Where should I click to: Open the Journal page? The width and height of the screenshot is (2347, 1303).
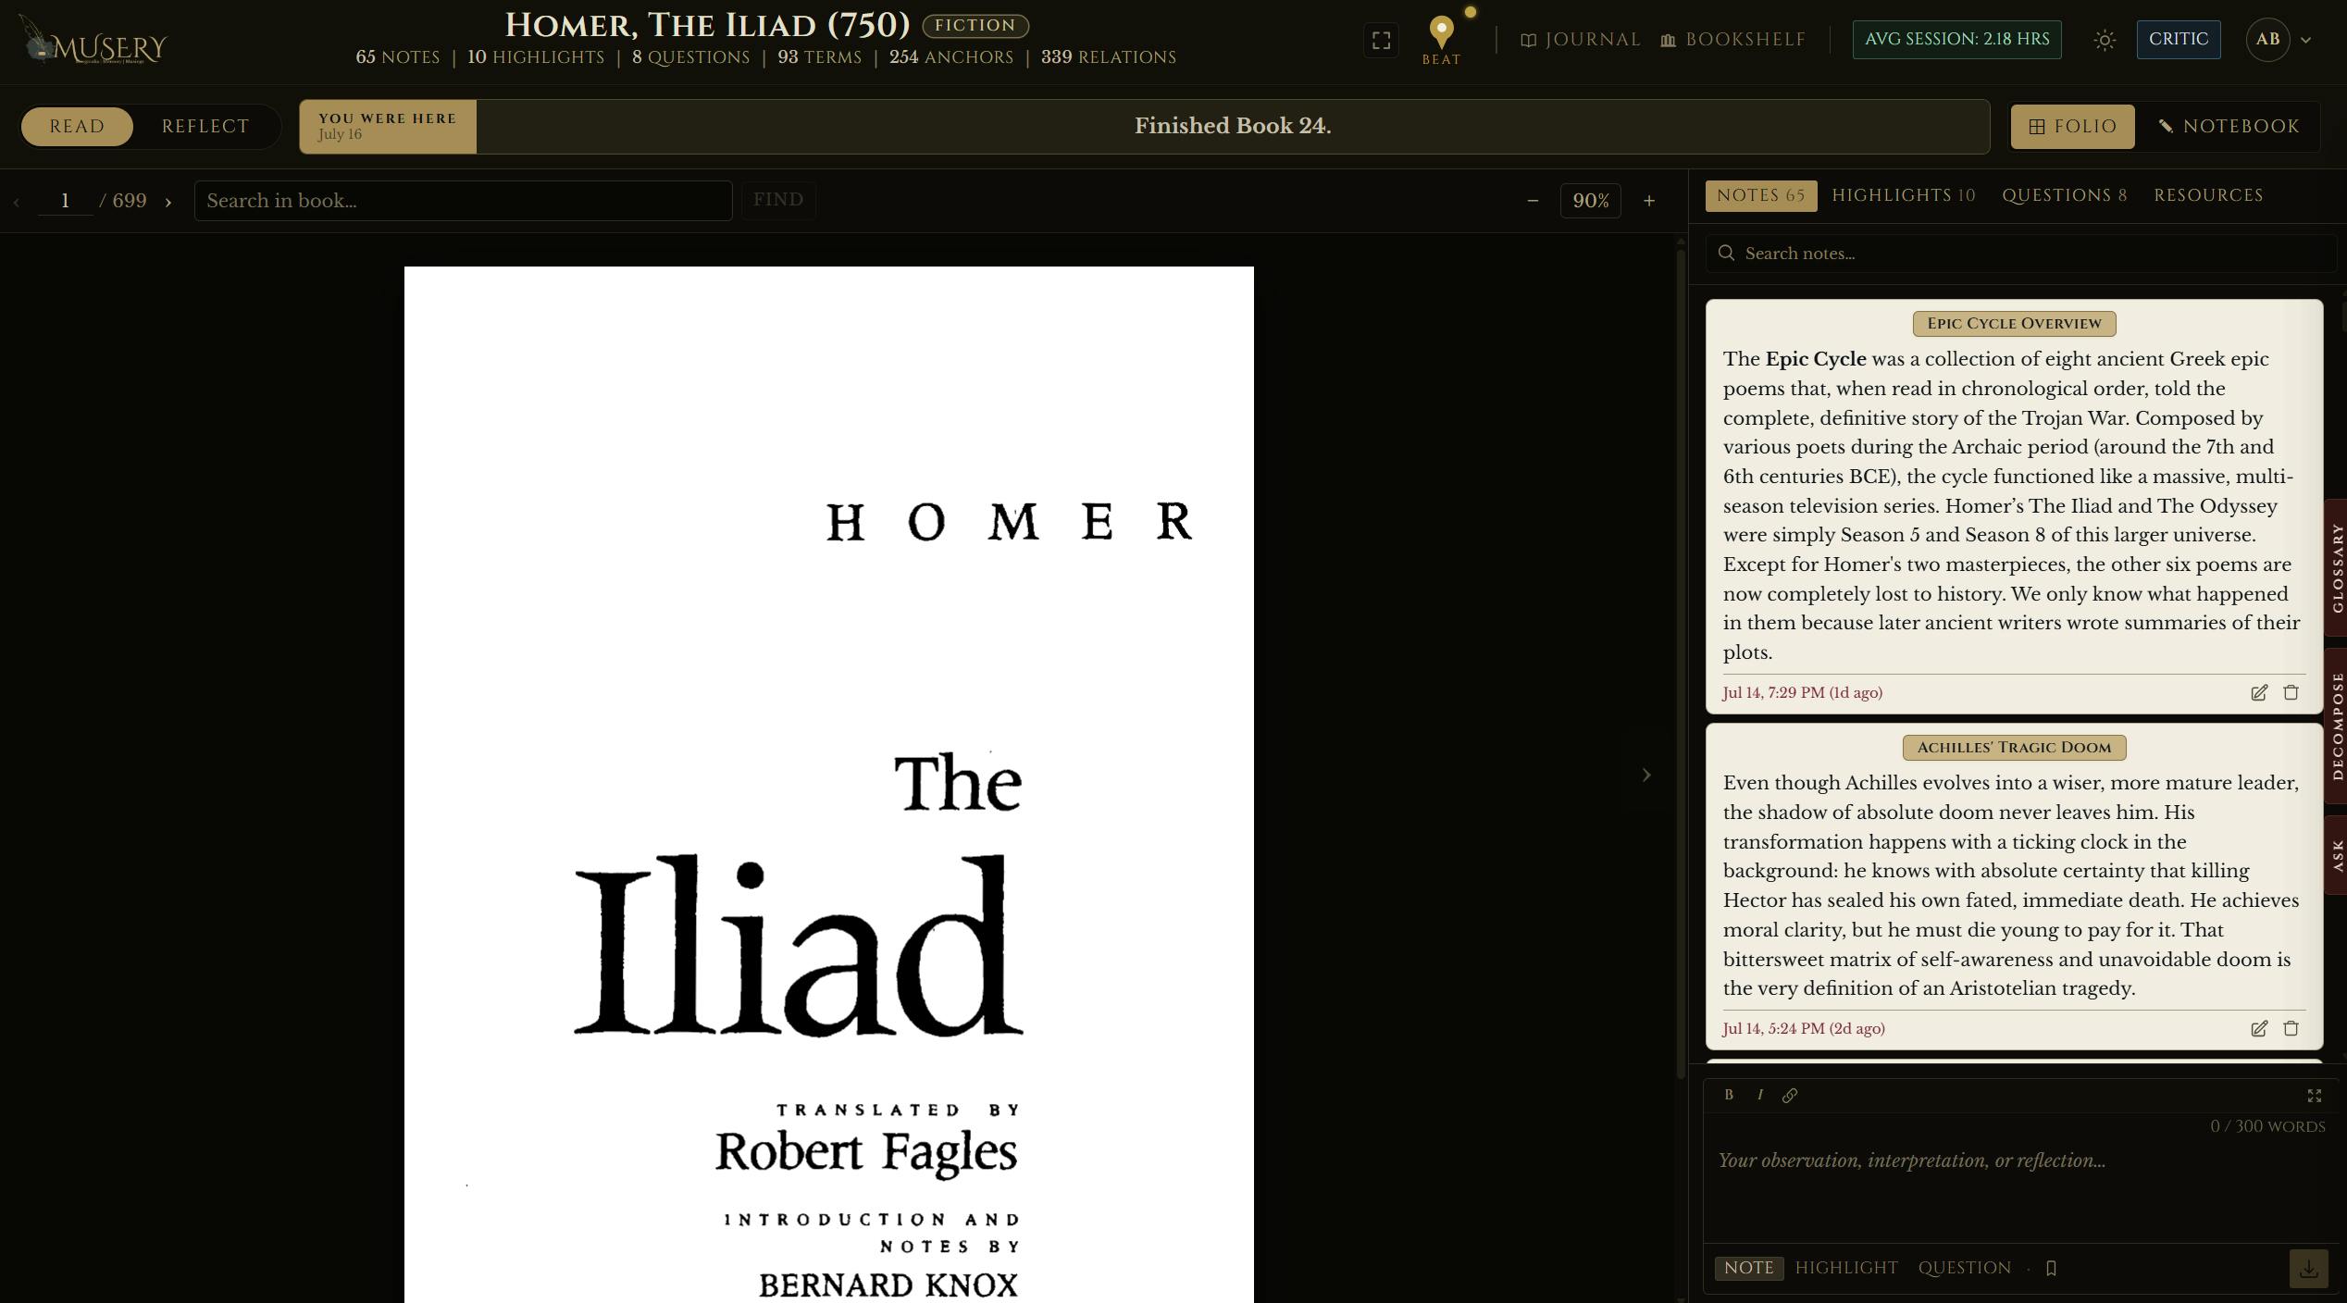[1581, 40]
